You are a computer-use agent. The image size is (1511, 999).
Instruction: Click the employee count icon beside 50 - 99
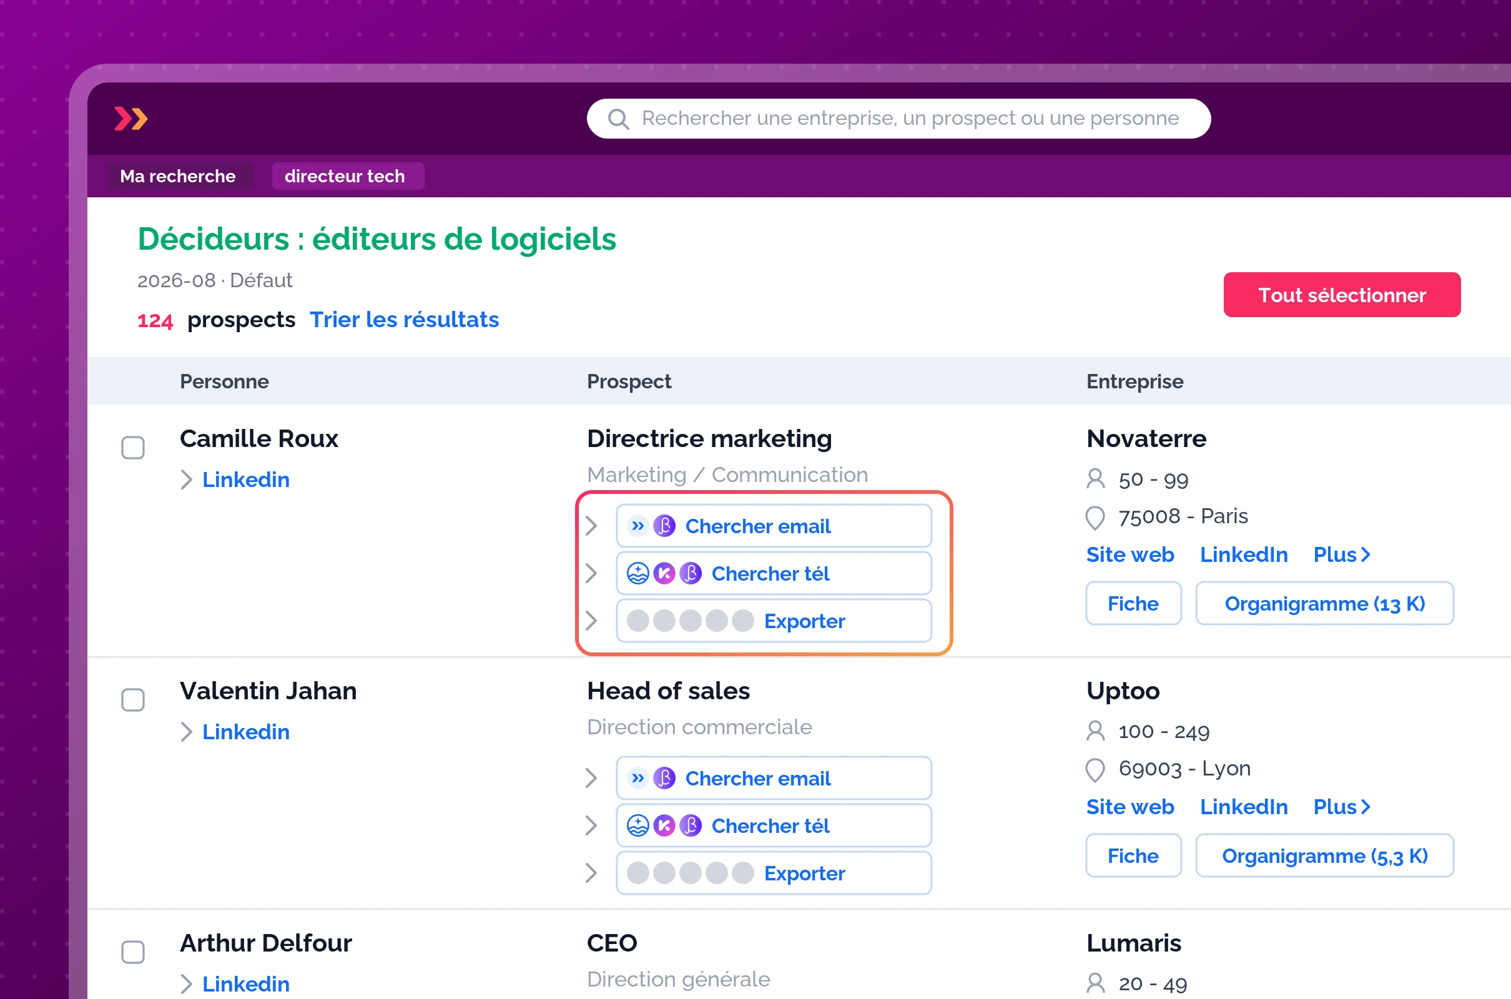[x=1095, y=478]
